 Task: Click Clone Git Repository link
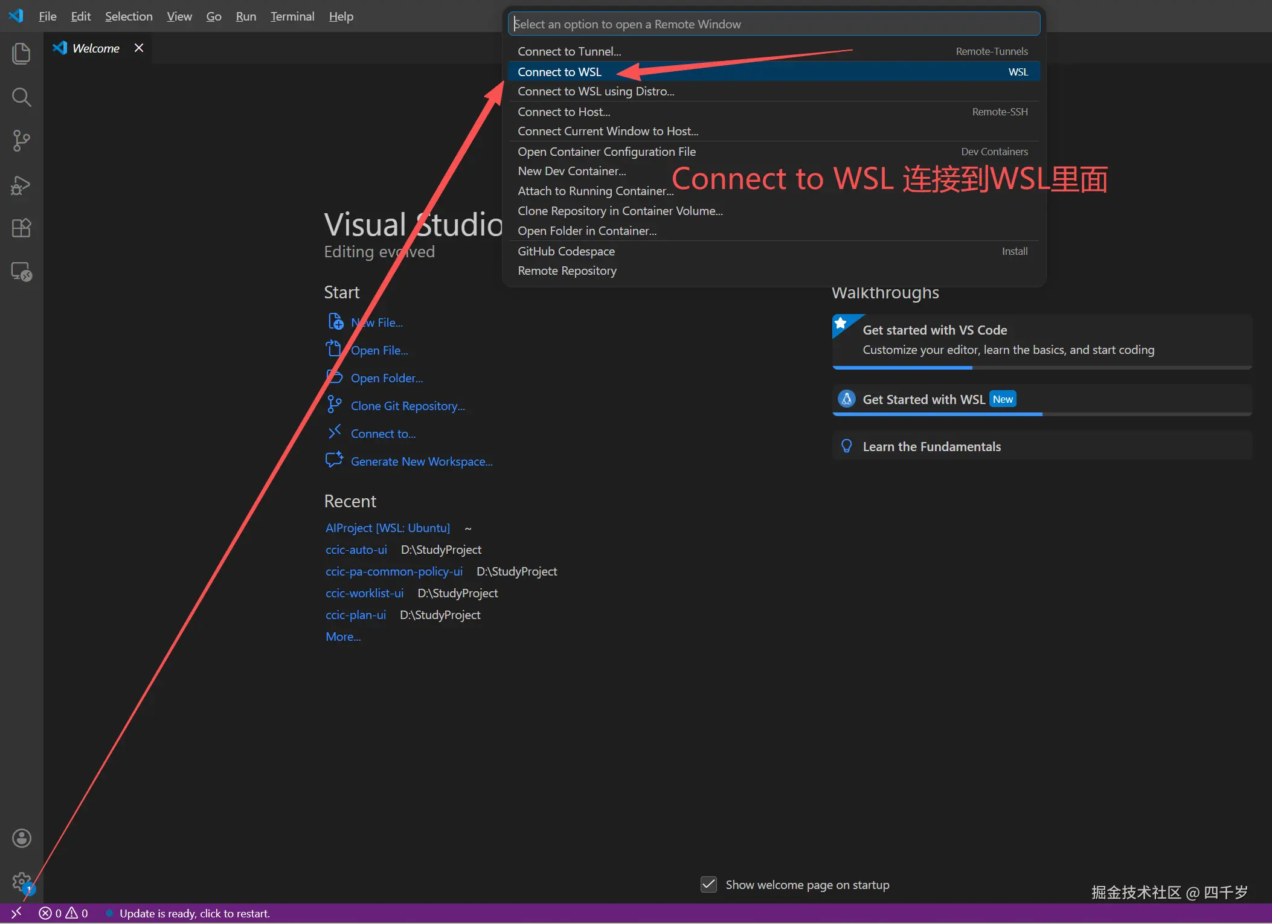click(x=407, y=406)
